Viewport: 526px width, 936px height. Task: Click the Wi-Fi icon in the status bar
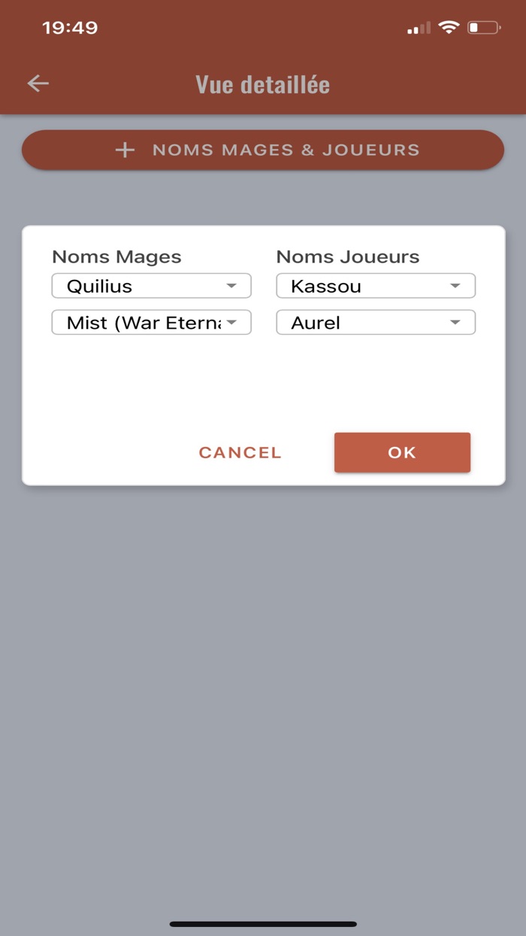pos(448,27)
